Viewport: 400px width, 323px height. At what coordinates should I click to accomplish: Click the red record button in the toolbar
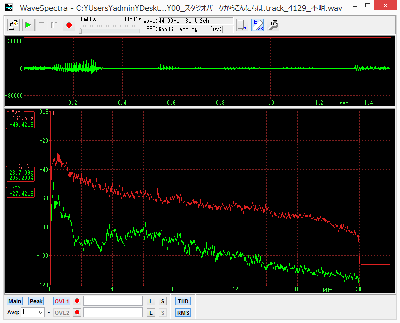(x=69, y=25)
